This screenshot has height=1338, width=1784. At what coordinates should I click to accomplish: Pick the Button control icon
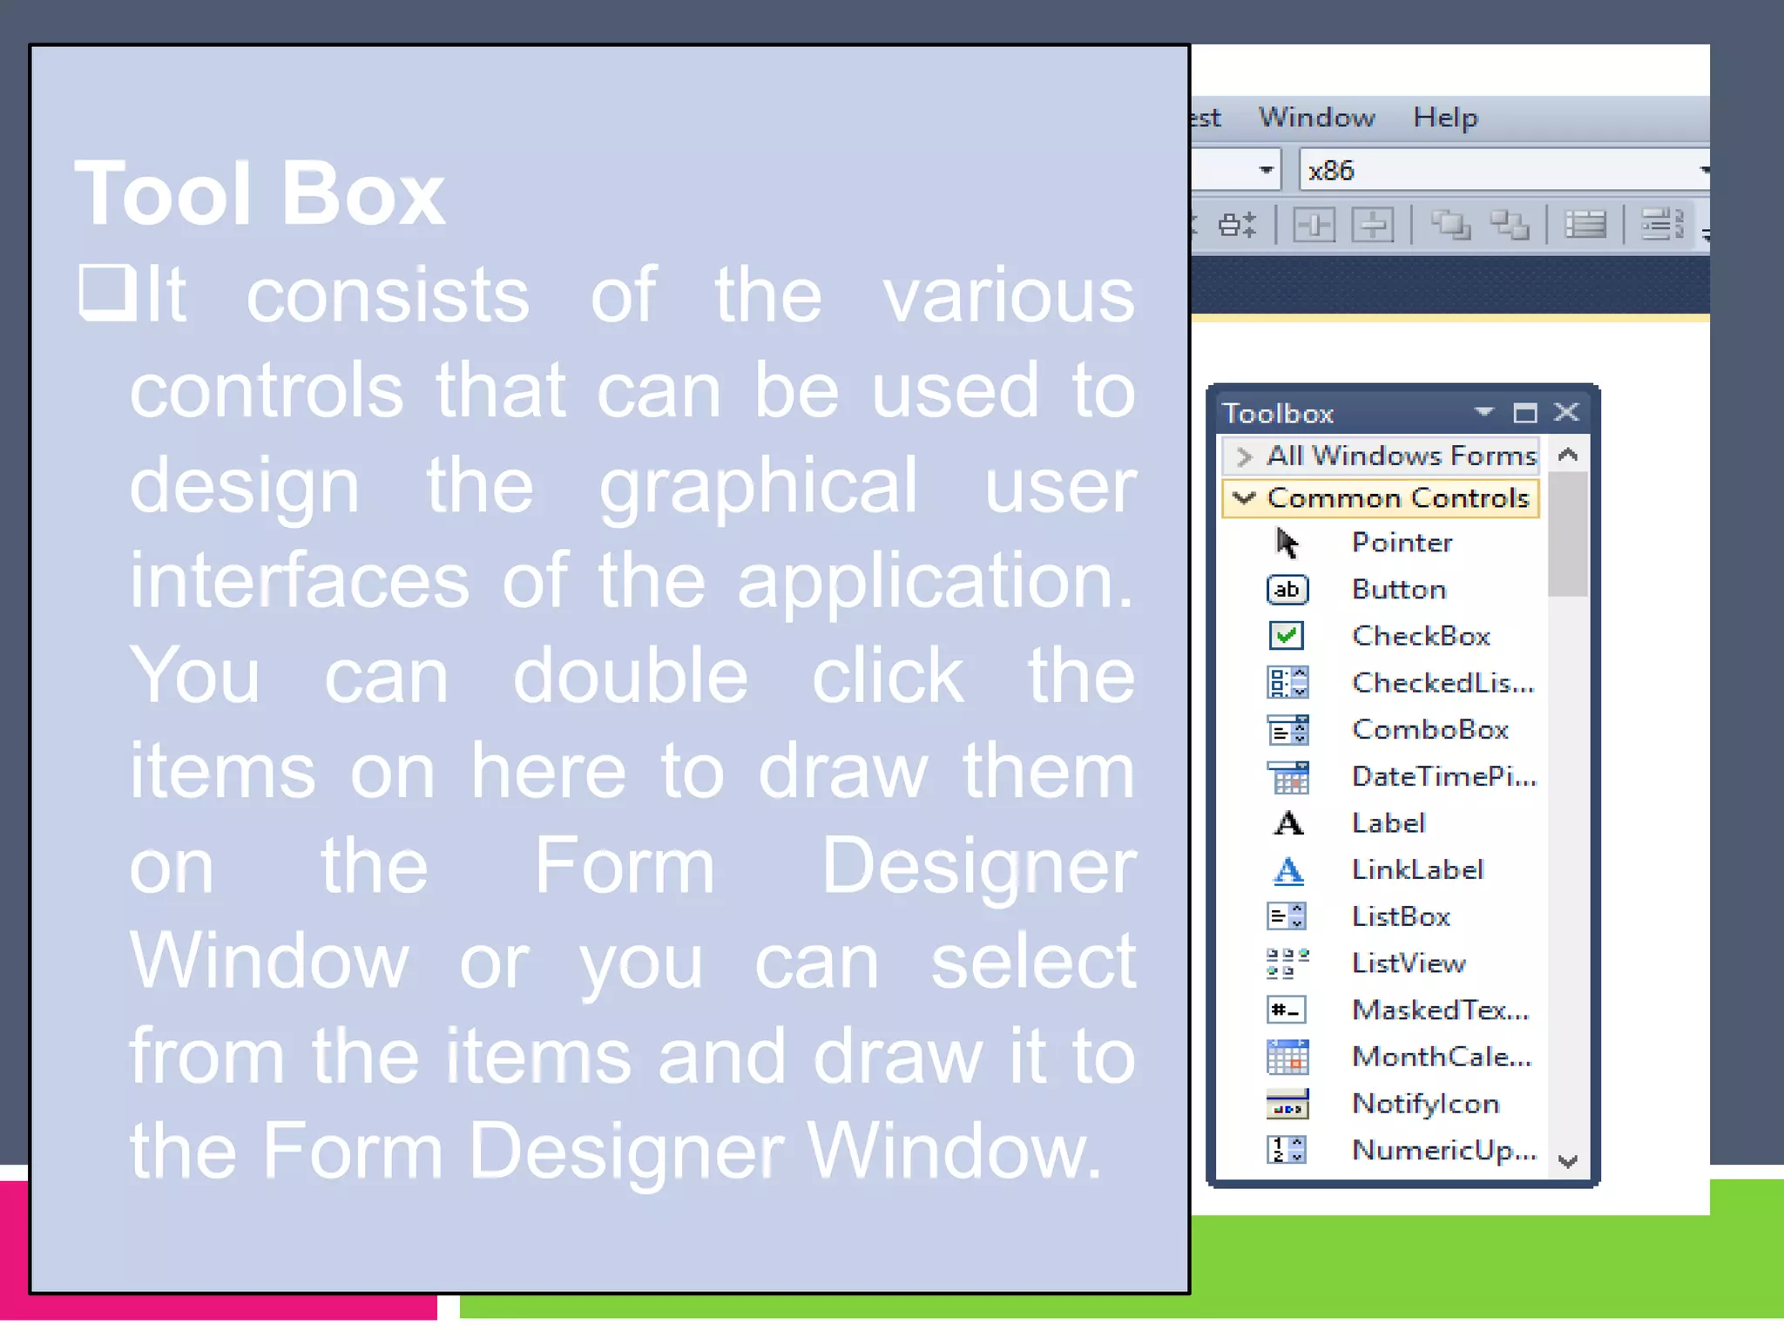(1287, 590)
